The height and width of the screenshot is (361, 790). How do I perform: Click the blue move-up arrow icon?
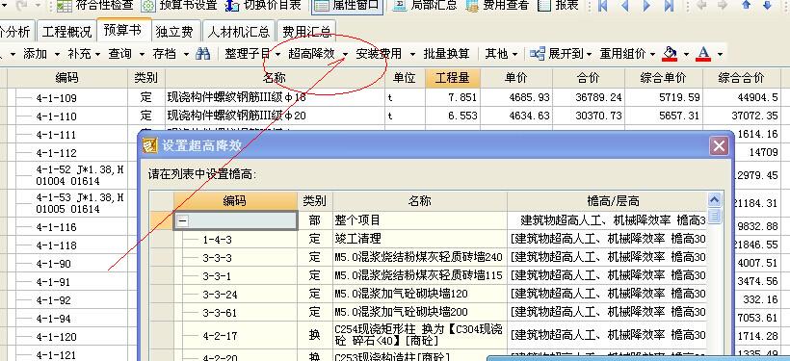(747, 5)
